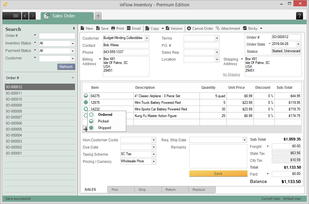Print the sales order

(x=118, y=28)
